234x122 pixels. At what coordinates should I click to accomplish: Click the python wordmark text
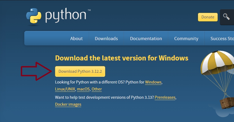coord(66,16)
